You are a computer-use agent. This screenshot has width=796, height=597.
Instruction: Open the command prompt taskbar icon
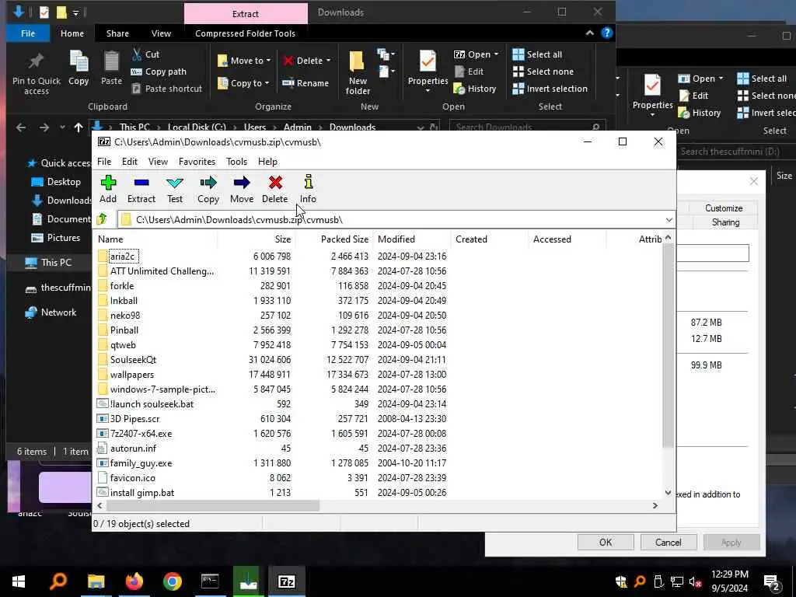210,581
